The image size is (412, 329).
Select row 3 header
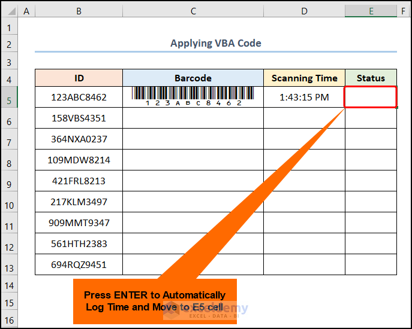[9, 61]
